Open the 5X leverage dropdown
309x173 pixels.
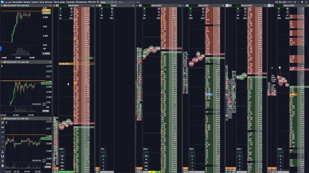click(x=144, y=18)
